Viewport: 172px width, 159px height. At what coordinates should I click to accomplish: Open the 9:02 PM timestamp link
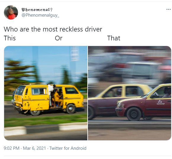[12, 148]
